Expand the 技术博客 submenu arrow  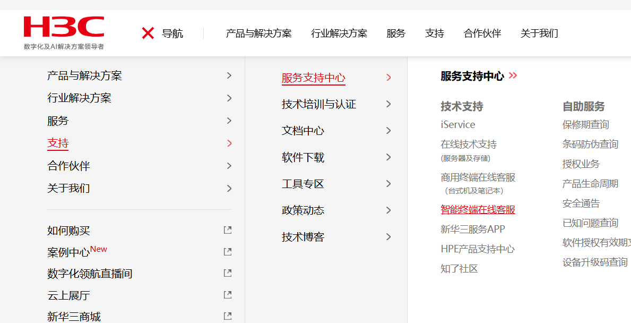[x=388, y=237]
